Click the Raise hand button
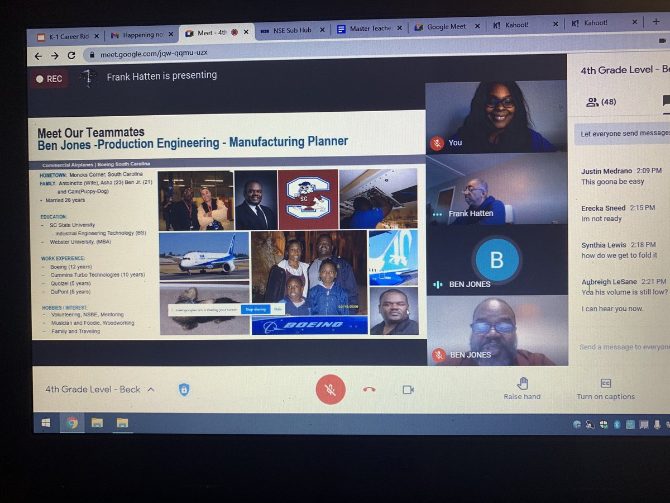The image size is (670, 503). coord(522,389)
